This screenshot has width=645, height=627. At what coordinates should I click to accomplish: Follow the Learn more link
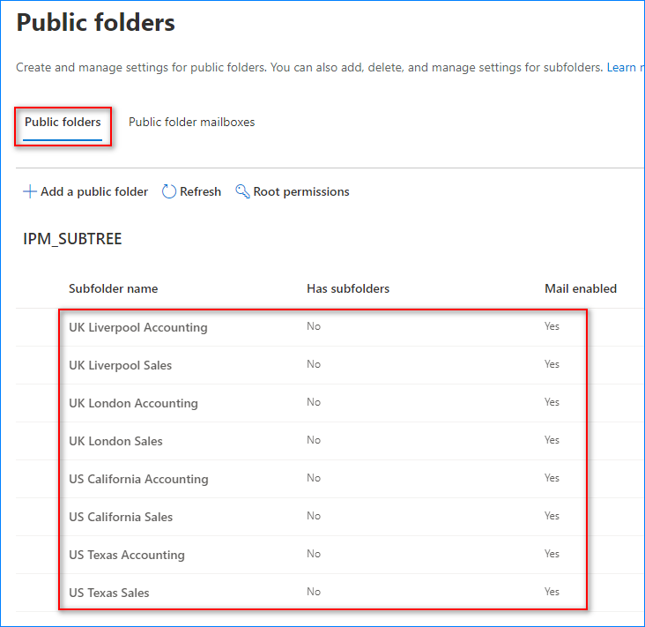626,68
